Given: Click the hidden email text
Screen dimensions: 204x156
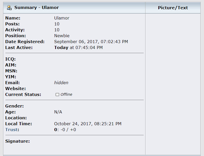Looking at the screenshot, I should (x=61, y=83).
